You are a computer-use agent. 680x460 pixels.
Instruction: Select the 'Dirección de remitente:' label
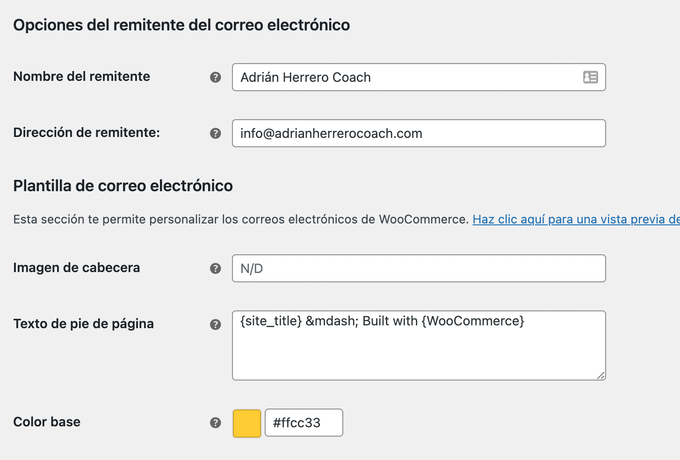pyautogui.click(x=87, y=132)
